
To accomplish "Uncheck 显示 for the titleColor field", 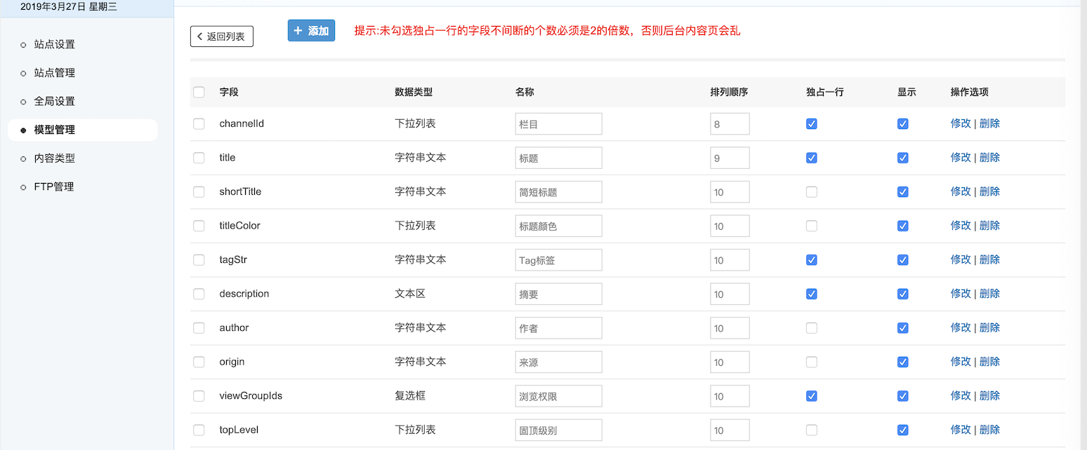I will click(x=903, y=226).
